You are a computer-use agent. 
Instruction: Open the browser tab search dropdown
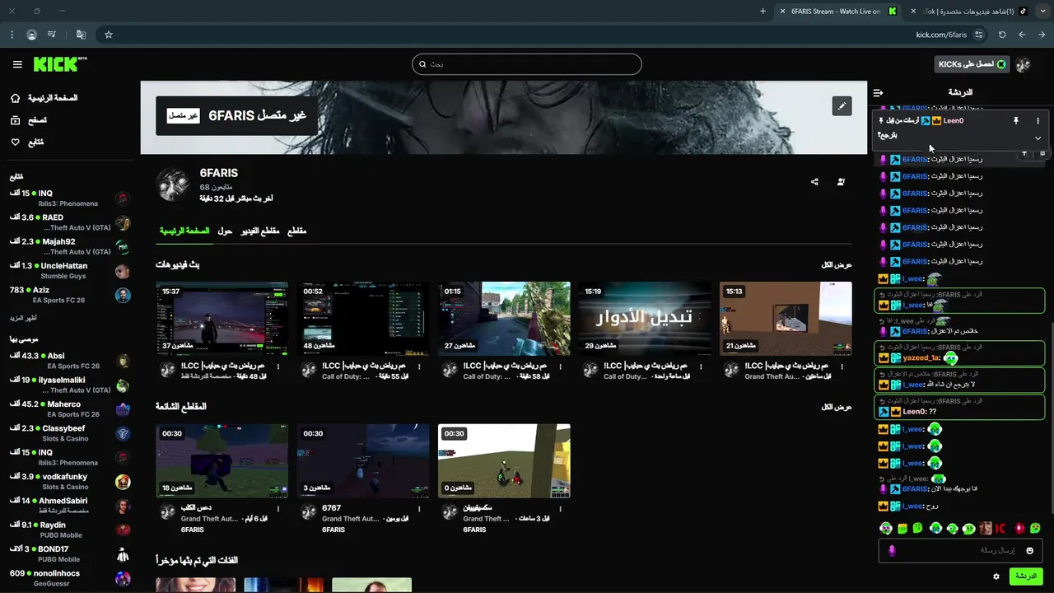(1042, 12)
